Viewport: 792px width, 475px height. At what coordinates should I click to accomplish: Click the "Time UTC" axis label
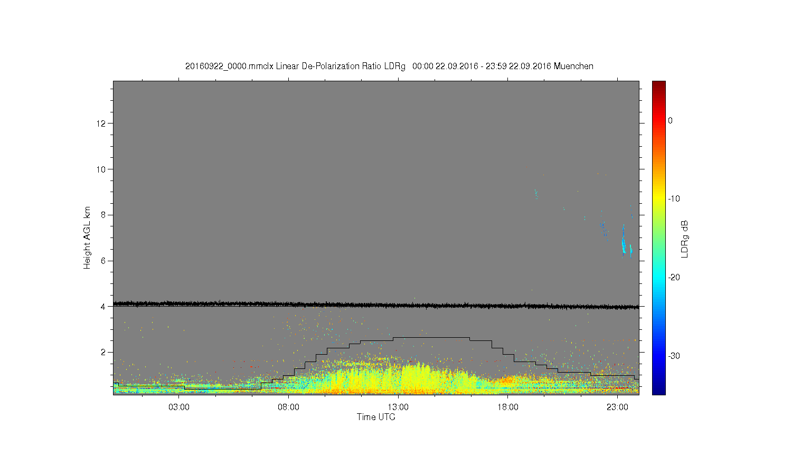376,417
